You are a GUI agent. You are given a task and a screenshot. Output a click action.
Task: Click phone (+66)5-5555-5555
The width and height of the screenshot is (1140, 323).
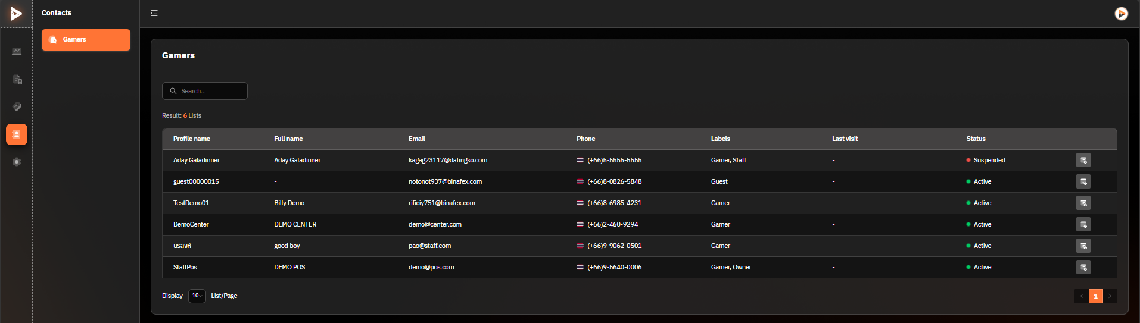(x=614, y=160)
